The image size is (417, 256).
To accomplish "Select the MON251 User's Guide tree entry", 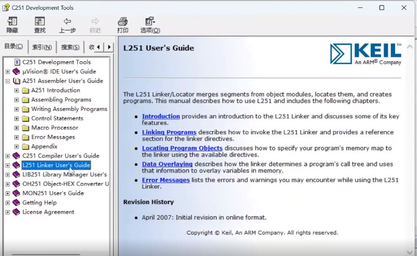I will 53,193.
